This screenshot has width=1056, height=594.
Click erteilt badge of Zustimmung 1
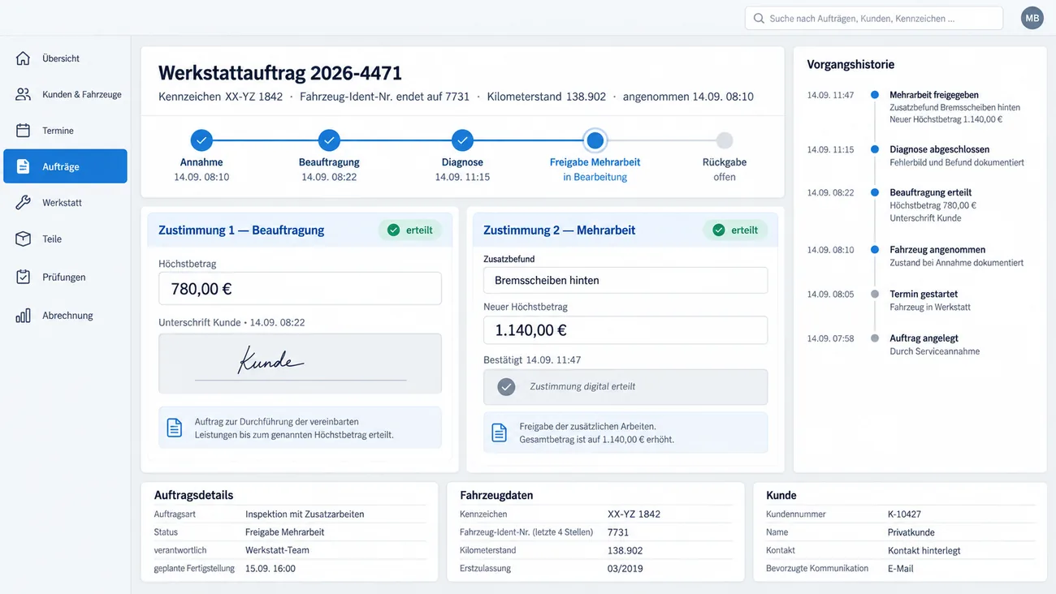[410, 230]
